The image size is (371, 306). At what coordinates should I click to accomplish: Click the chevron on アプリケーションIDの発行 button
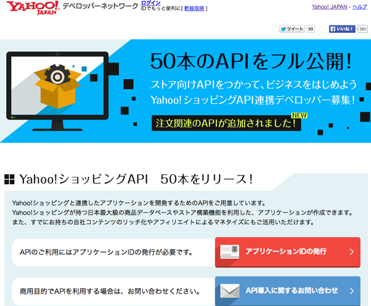coord(351,252)
